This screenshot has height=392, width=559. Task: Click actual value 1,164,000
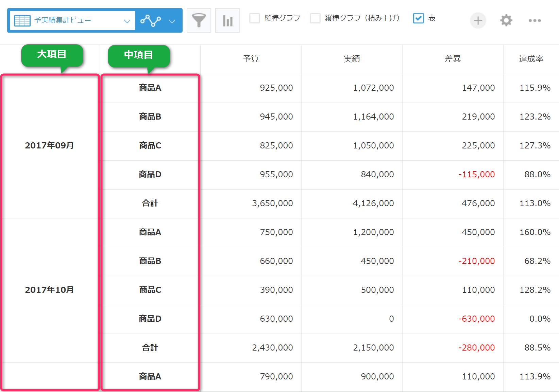point(373,117)
